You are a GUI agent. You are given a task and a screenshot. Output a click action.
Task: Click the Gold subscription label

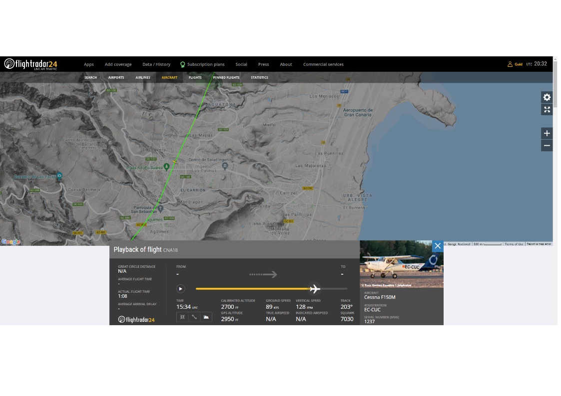pyautogui.click(x=519, y=64)
